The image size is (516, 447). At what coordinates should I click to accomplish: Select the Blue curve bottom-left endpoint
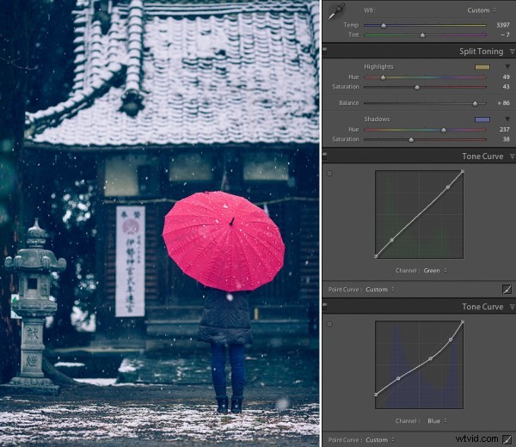[x=376, y=395]
